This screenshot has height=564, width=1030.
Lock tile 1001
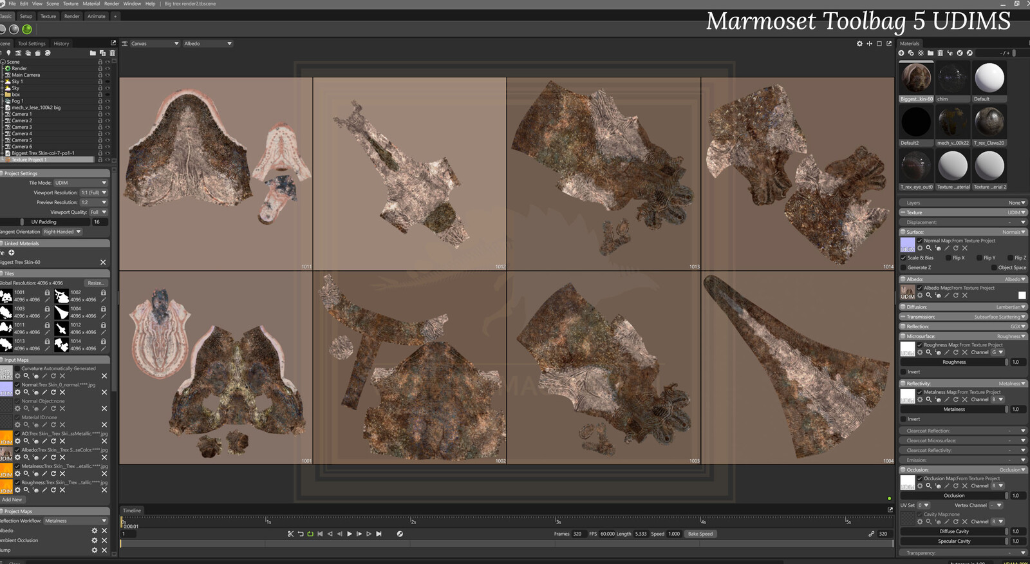tap(47, 292)
